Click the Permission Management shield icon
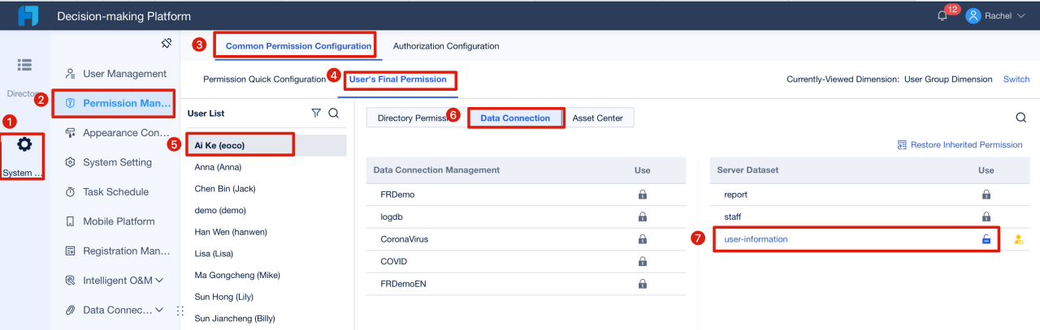1040x330 pixels. coord(70,103)
